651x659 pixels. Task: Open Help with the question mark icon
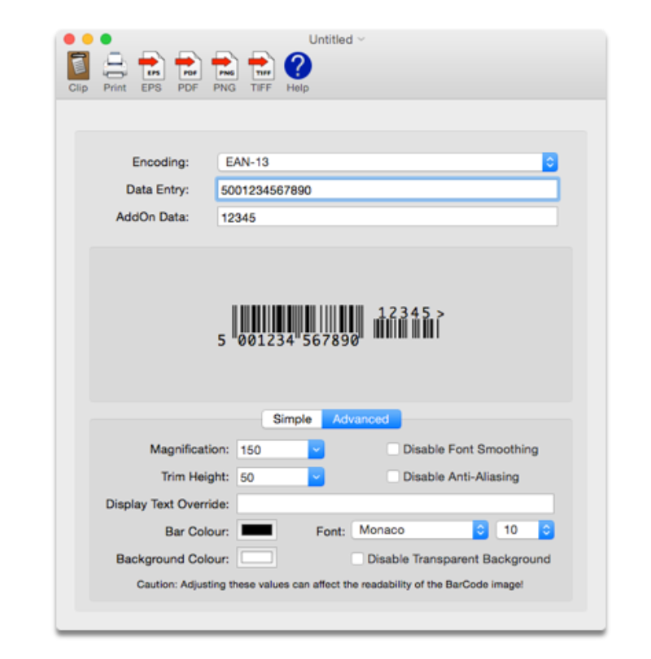pos(298,67)
